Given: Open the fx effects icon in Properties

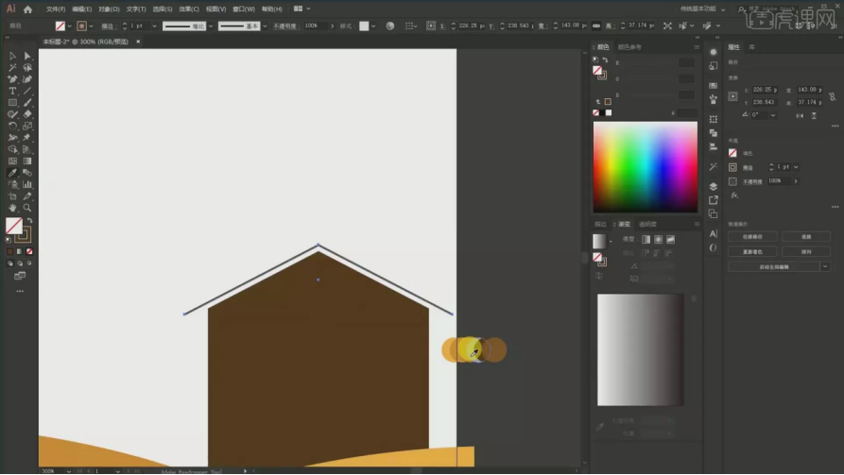Looking at the screenshot, I should (x=734, y=195).
